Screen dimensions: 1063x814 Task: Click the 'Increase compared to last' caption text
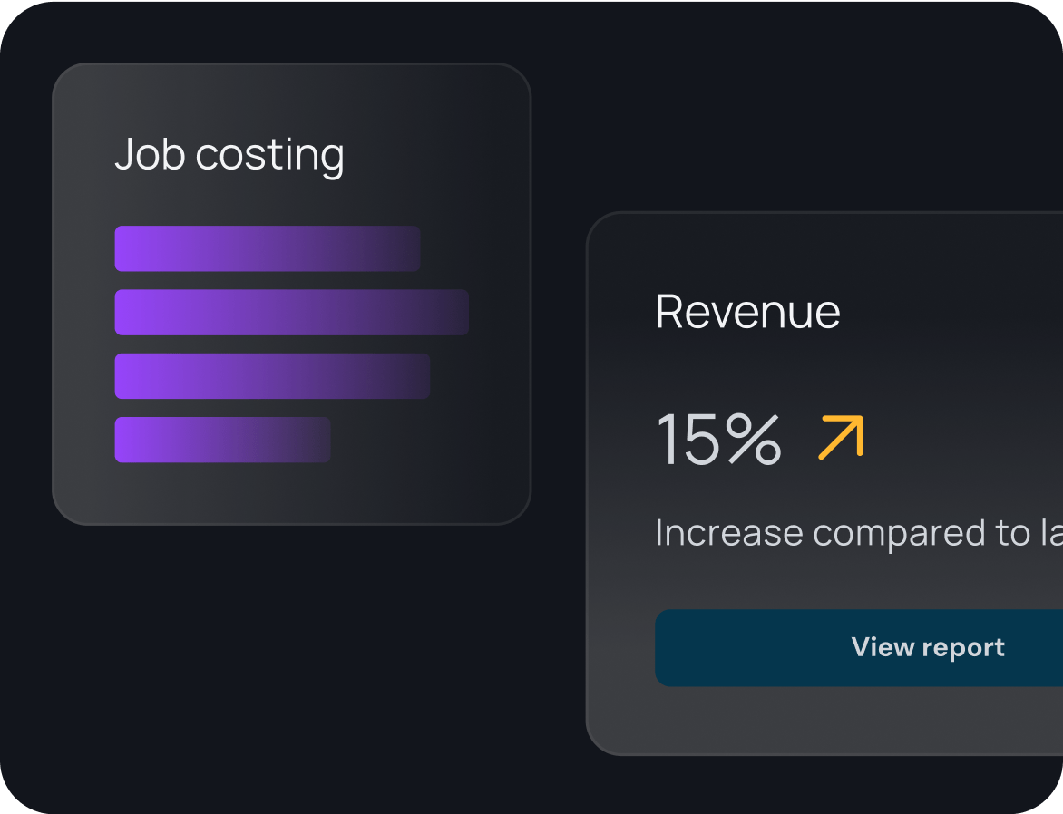point(853,533)
